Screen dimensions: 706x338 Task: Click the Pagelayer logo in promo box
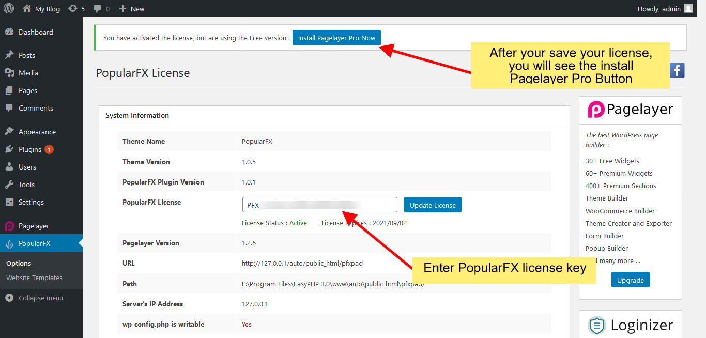(x=631, y=110)
